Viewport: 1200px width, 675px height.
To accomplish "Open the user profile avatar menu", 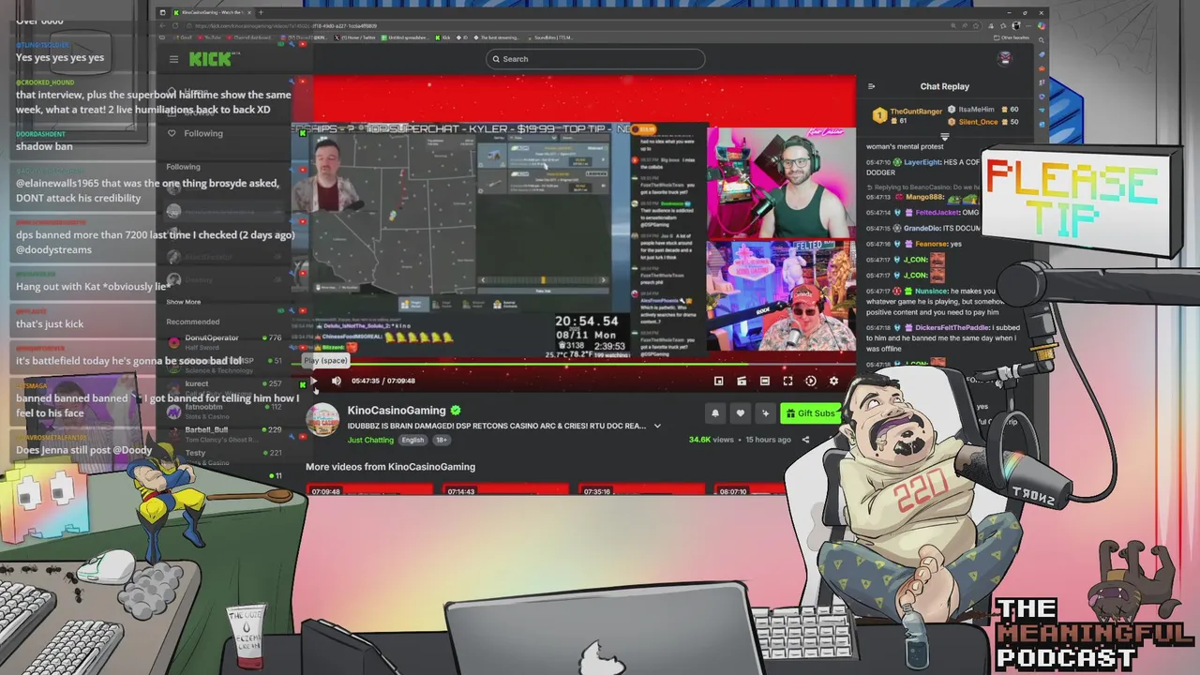I will pos(1005,58).
